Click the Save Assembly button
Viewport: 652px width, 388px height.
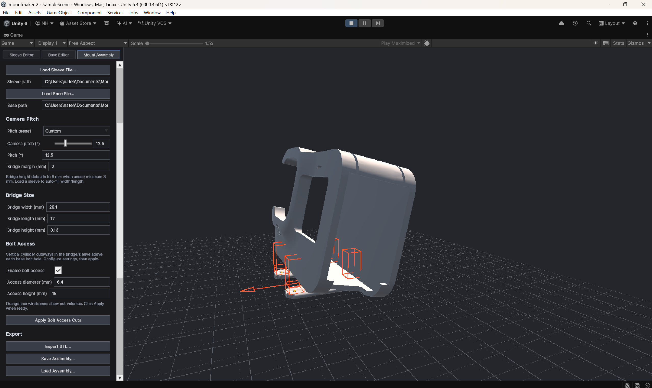[58, 359]
